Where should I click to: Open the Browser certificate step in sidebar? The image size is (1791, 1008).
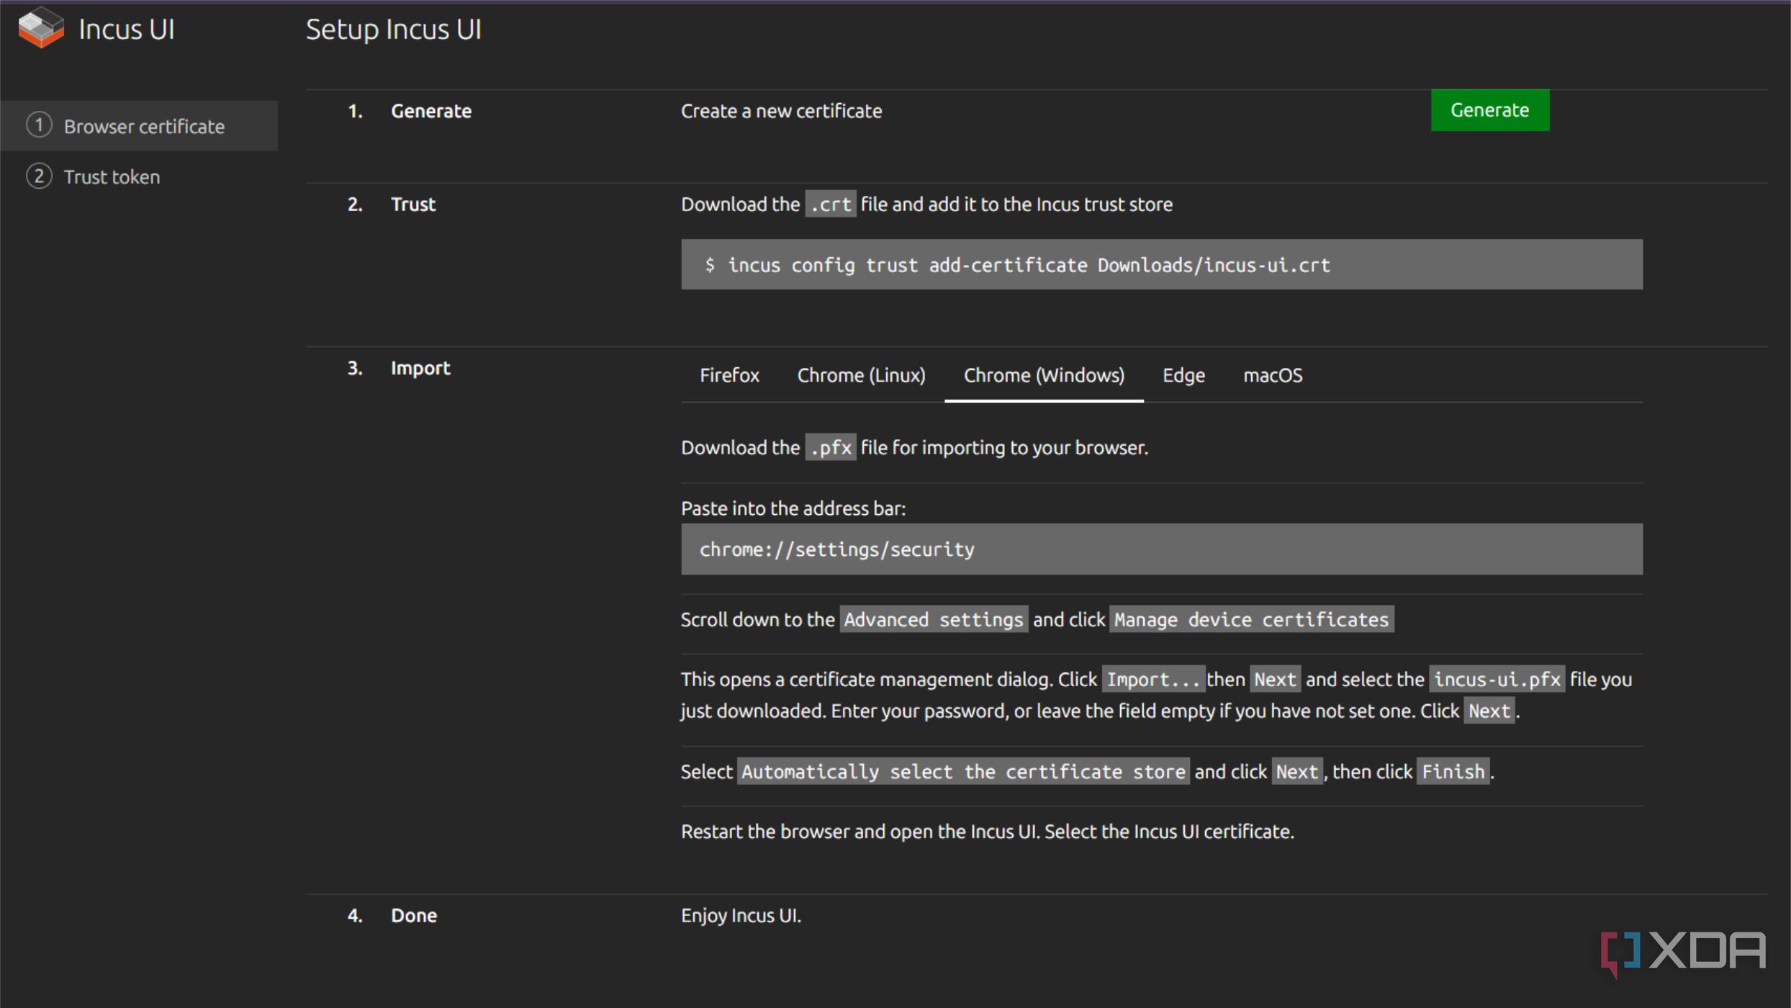(139, 126)
